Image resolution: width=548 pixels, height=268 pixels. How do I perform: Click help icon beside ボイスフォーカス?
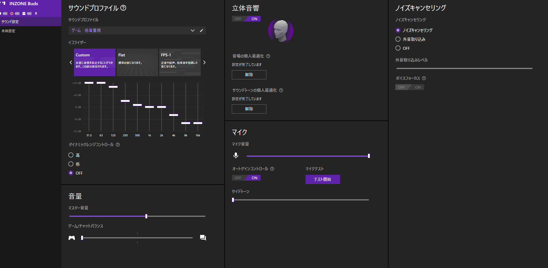[424, 78]
